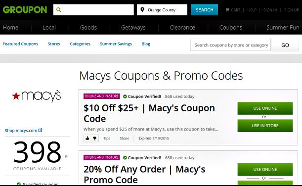Screen dimensions: 302x186
Task: Open the Orange County location selector
Action: (162, 9)
